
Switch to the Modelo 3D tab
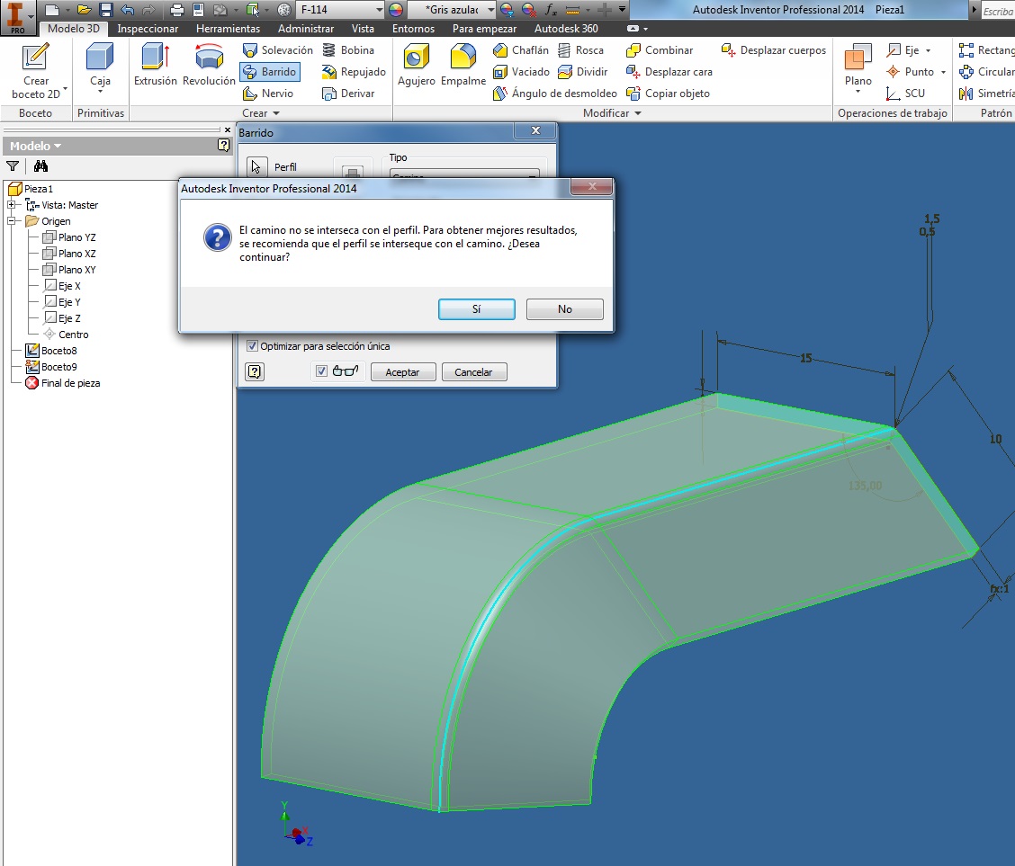coord(74,29)
